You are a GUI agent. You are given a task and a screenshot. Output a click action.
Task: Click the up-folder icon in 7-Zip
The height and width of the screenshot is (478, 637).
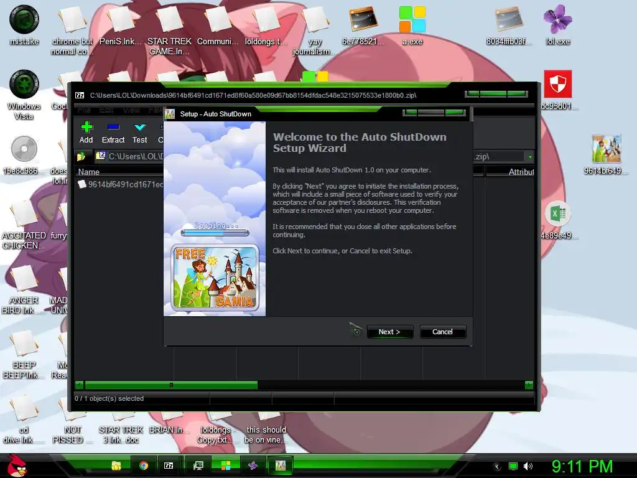(81, 156)
